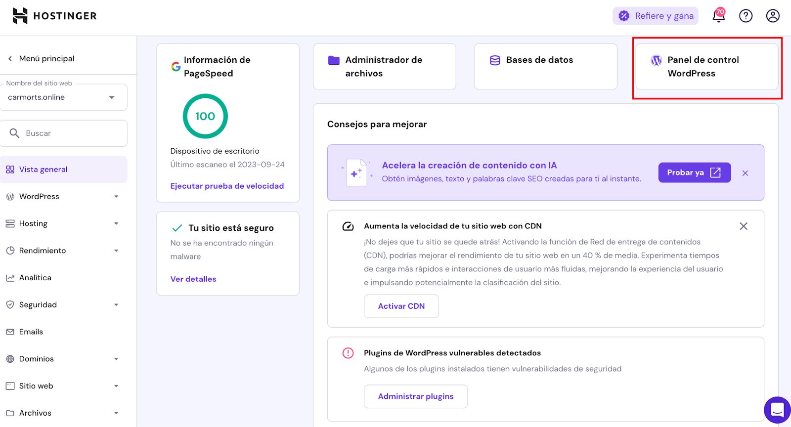Click the Consejos para mejorar heading
The width and height of the screenshot is (791, 427).
pyautogui.click(x=377, y=125)
